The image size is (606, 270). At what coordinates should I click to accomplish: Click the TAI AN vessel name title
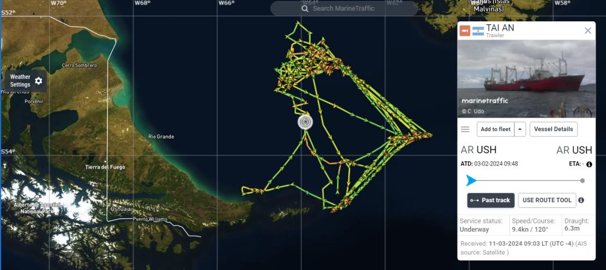(x=500, y=28)
